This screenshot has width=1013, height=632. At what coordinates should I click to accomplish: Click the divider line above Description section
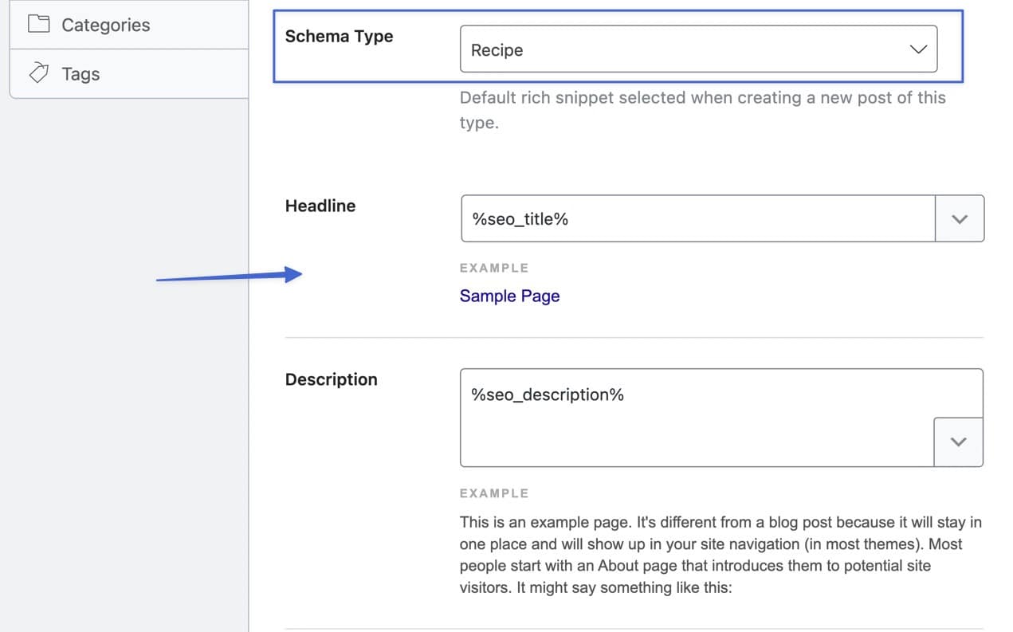[x=634, y=337]
